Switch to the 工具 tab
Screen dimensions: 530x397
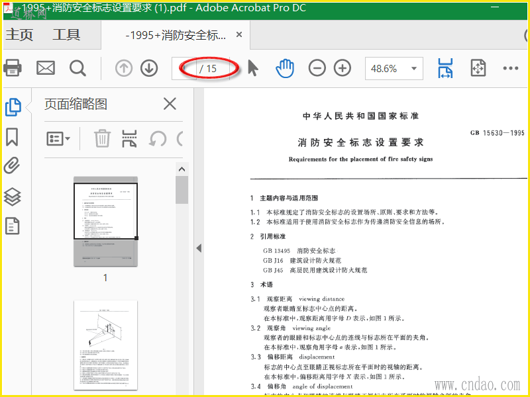coord(66,35)
